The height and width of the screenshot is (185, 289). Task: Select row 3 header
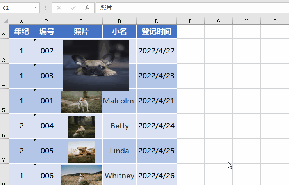pos(5,51)
